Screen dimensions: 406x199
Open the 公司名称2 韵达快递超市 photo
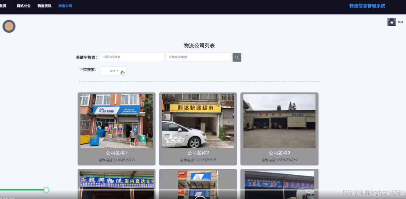[198, 121]
